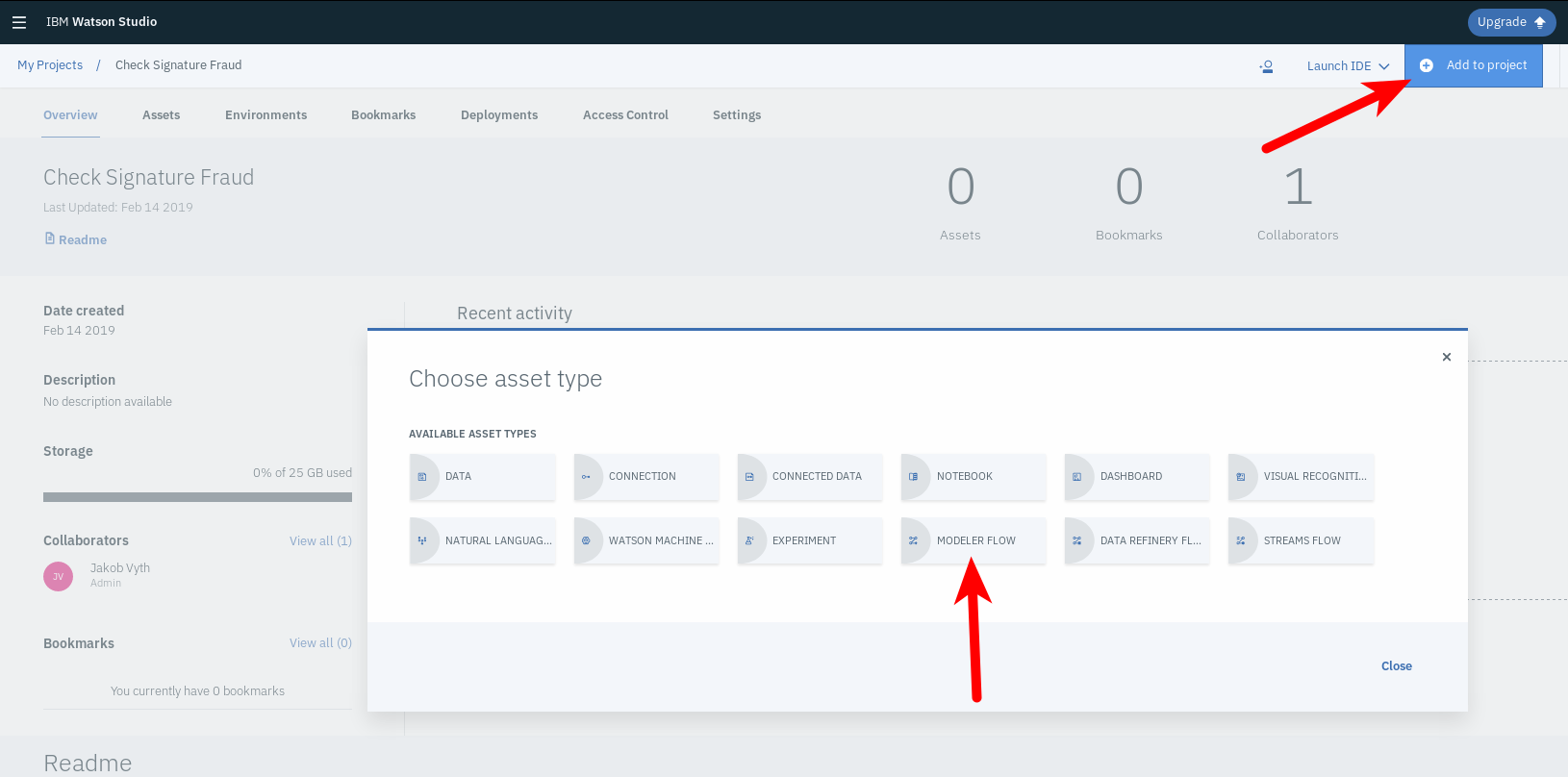Switch to the Assets tab
The width and height of the screenshot is (1568, 777).
161,115
